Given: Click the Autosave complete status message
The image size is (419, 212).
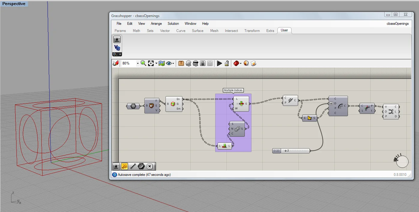Looking at the screenshot, I should 144,175.
